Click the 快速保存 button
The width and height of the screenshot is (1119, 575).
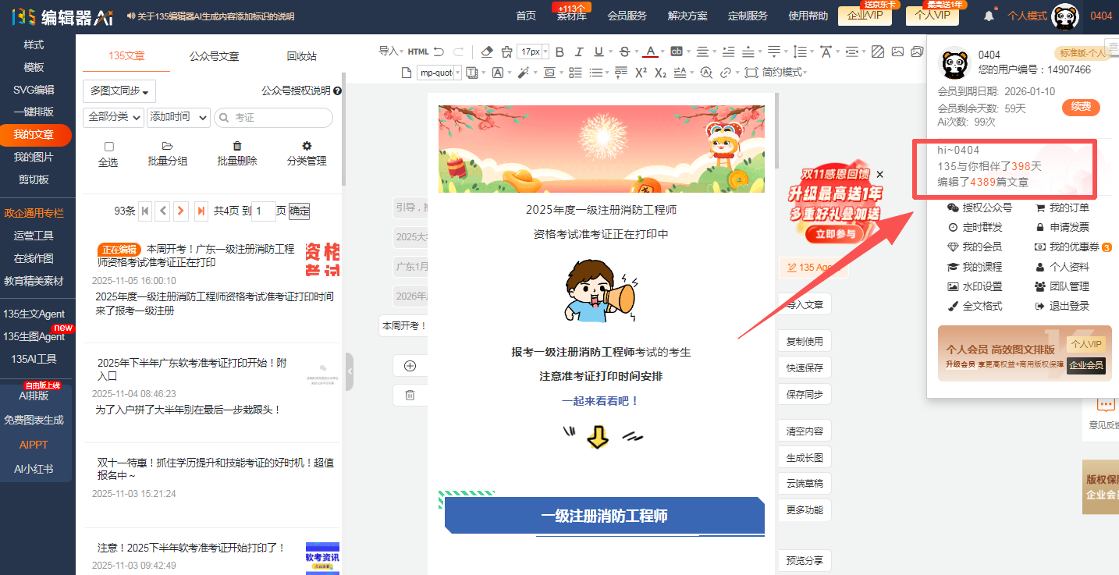pos(805,367)
